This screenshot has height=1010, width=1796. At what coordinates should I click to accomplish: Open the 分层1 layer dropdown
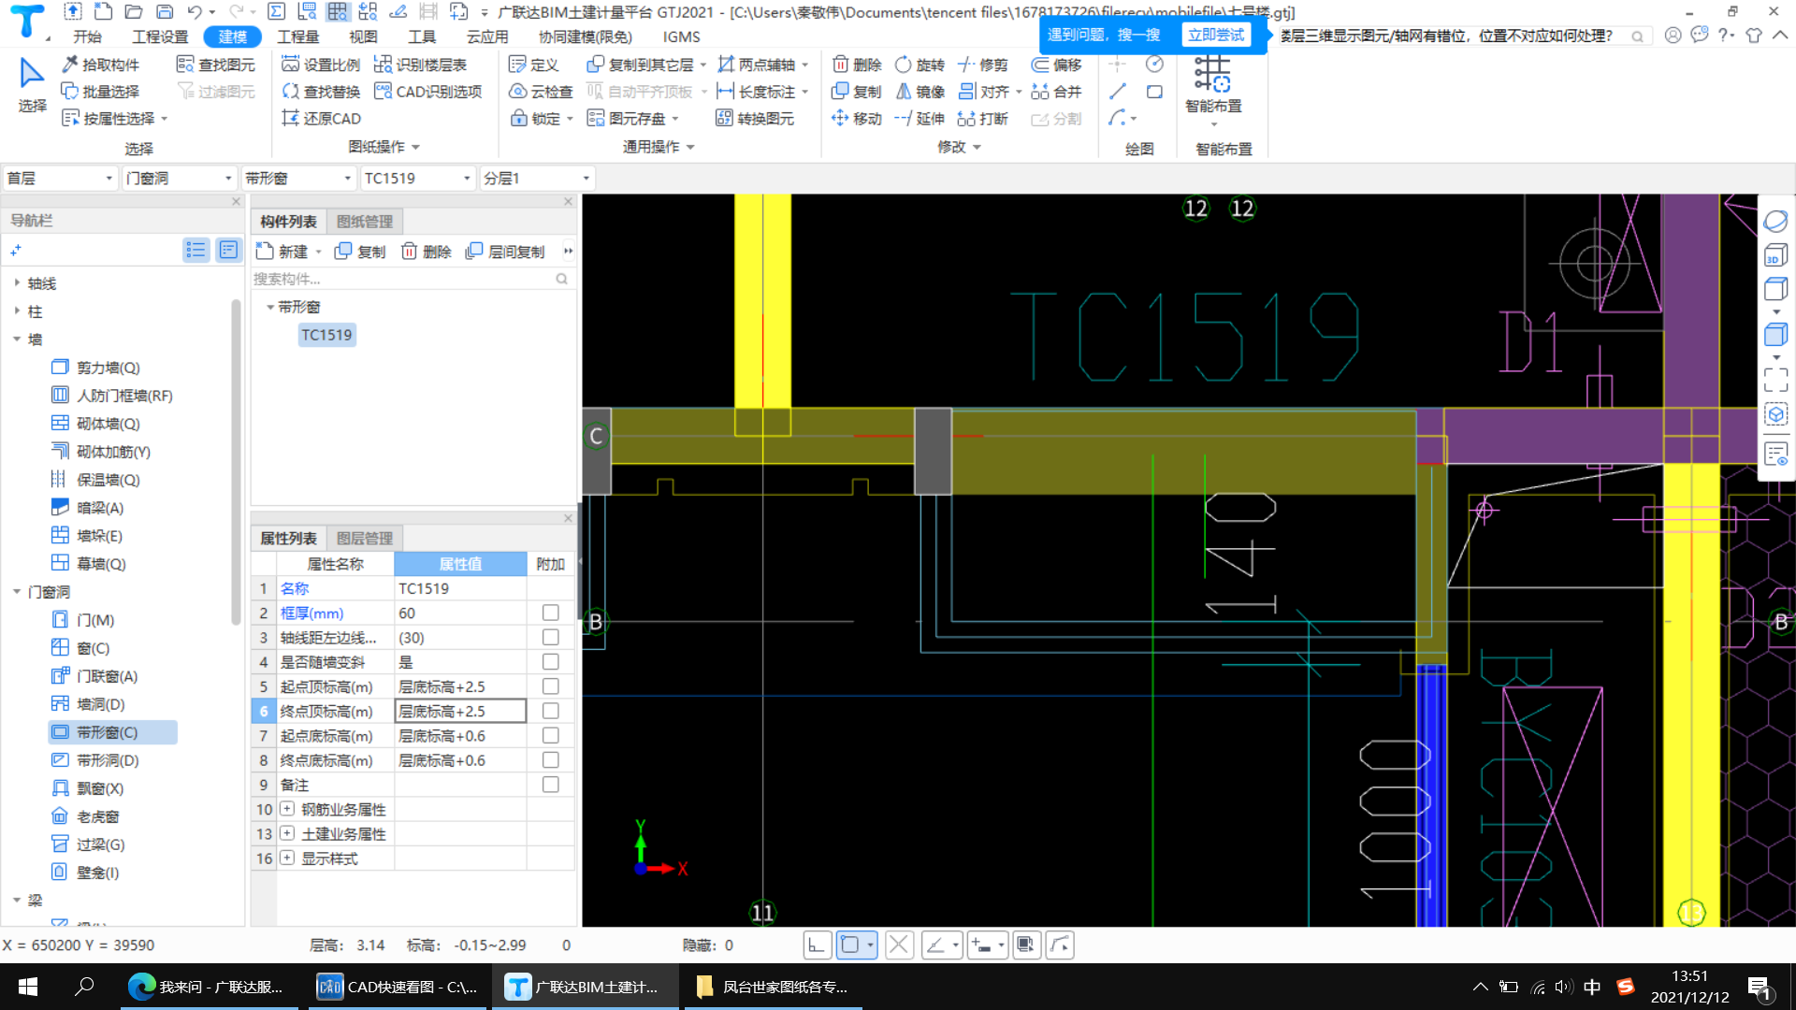click(537, 178)
